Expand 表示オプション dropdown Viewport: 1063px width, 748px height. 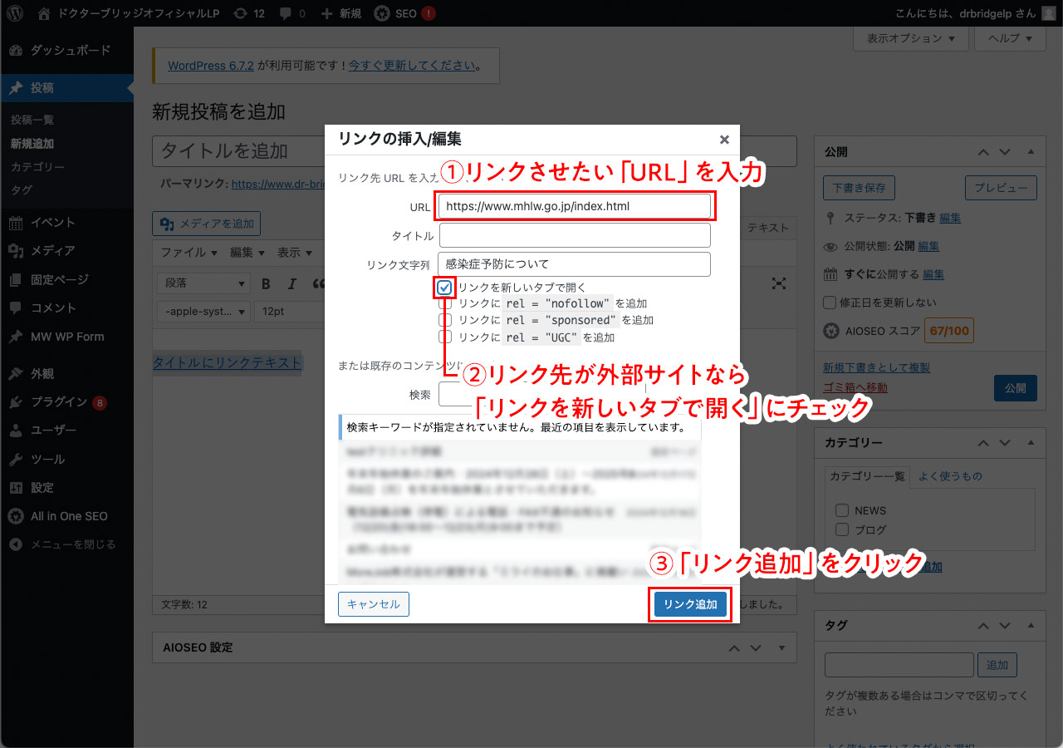[x=911, y=38]
